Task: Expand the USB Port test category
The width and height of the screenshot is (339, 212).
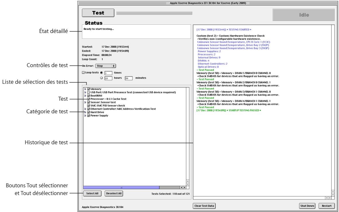Action: click(x=85, y=92)
